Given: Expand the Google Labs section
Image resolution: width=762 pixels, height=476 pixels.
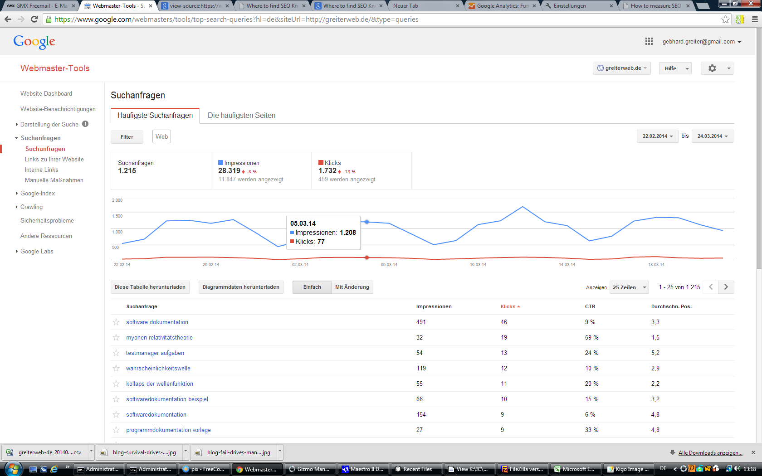Looking at the screenshot, I should pos(17,251).
